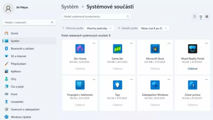Open more options for Propojení s telefonem

(94, 79)
